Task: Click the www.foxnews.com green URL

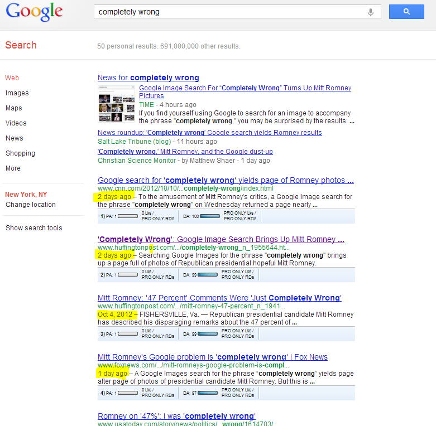Action: (x=193, y=365)
